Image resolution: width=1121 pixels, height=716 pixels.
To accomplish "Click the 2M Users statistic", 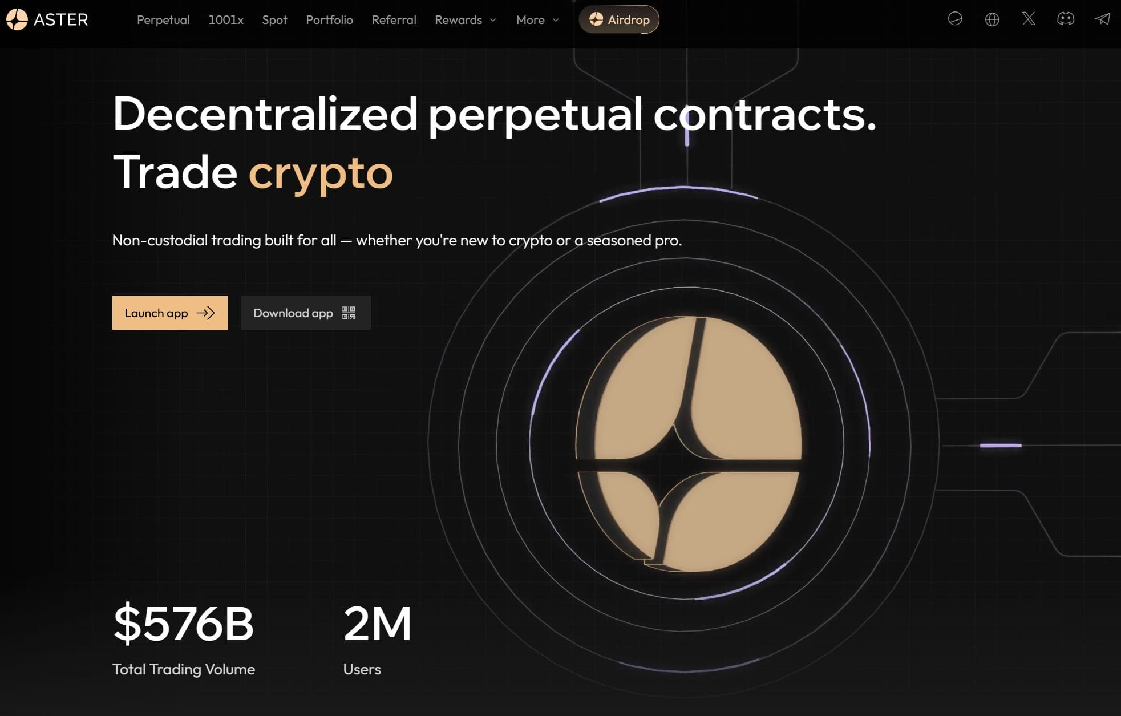I will [x=377, y=624].
